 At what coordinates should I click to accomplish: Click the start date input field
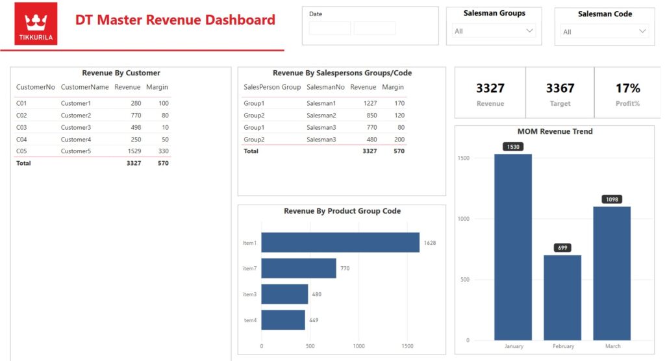click(x=329, y=28)
